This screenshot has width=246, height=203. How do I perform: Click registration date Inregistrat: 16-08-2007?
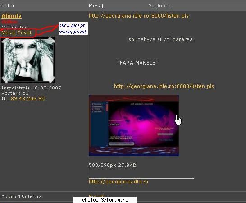31,88
